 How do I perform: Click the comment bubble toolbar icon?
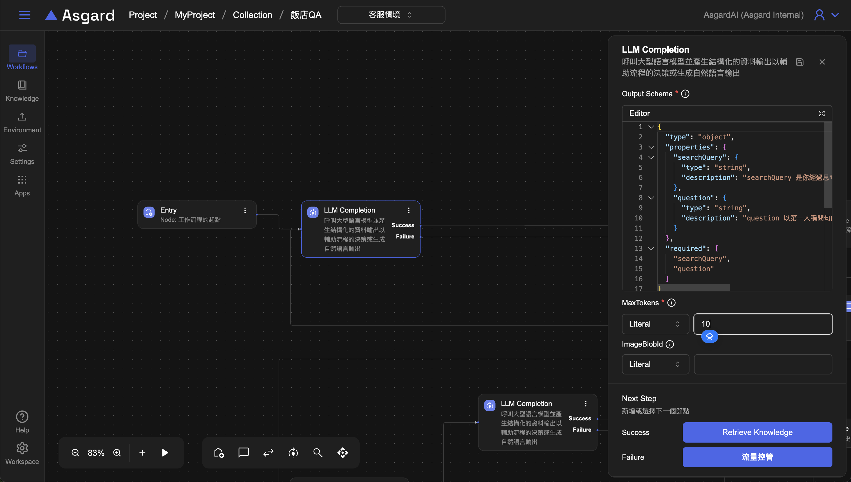coord(243,452)
